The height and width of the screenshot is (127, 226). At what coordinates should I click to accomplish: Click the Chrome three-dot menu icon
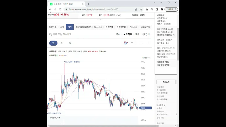176,9
